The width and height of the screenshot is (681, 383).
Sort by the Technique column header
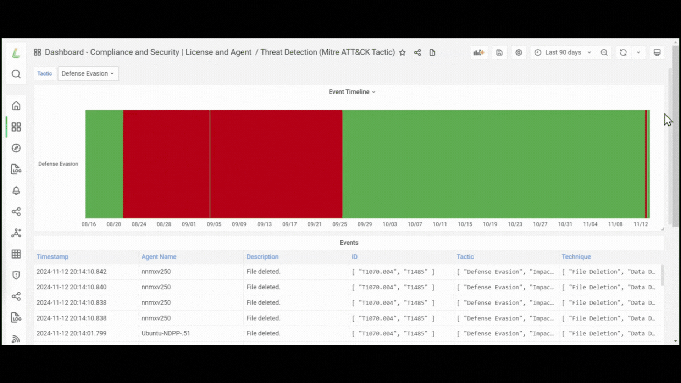[576, 257]
